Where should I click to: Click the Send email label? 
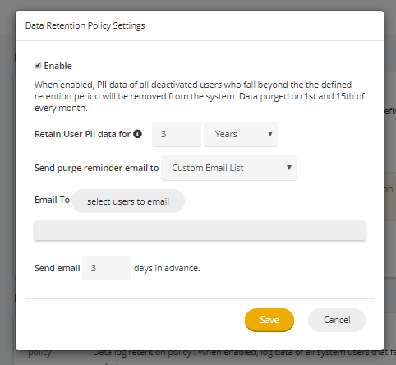[x=58, y=268]
